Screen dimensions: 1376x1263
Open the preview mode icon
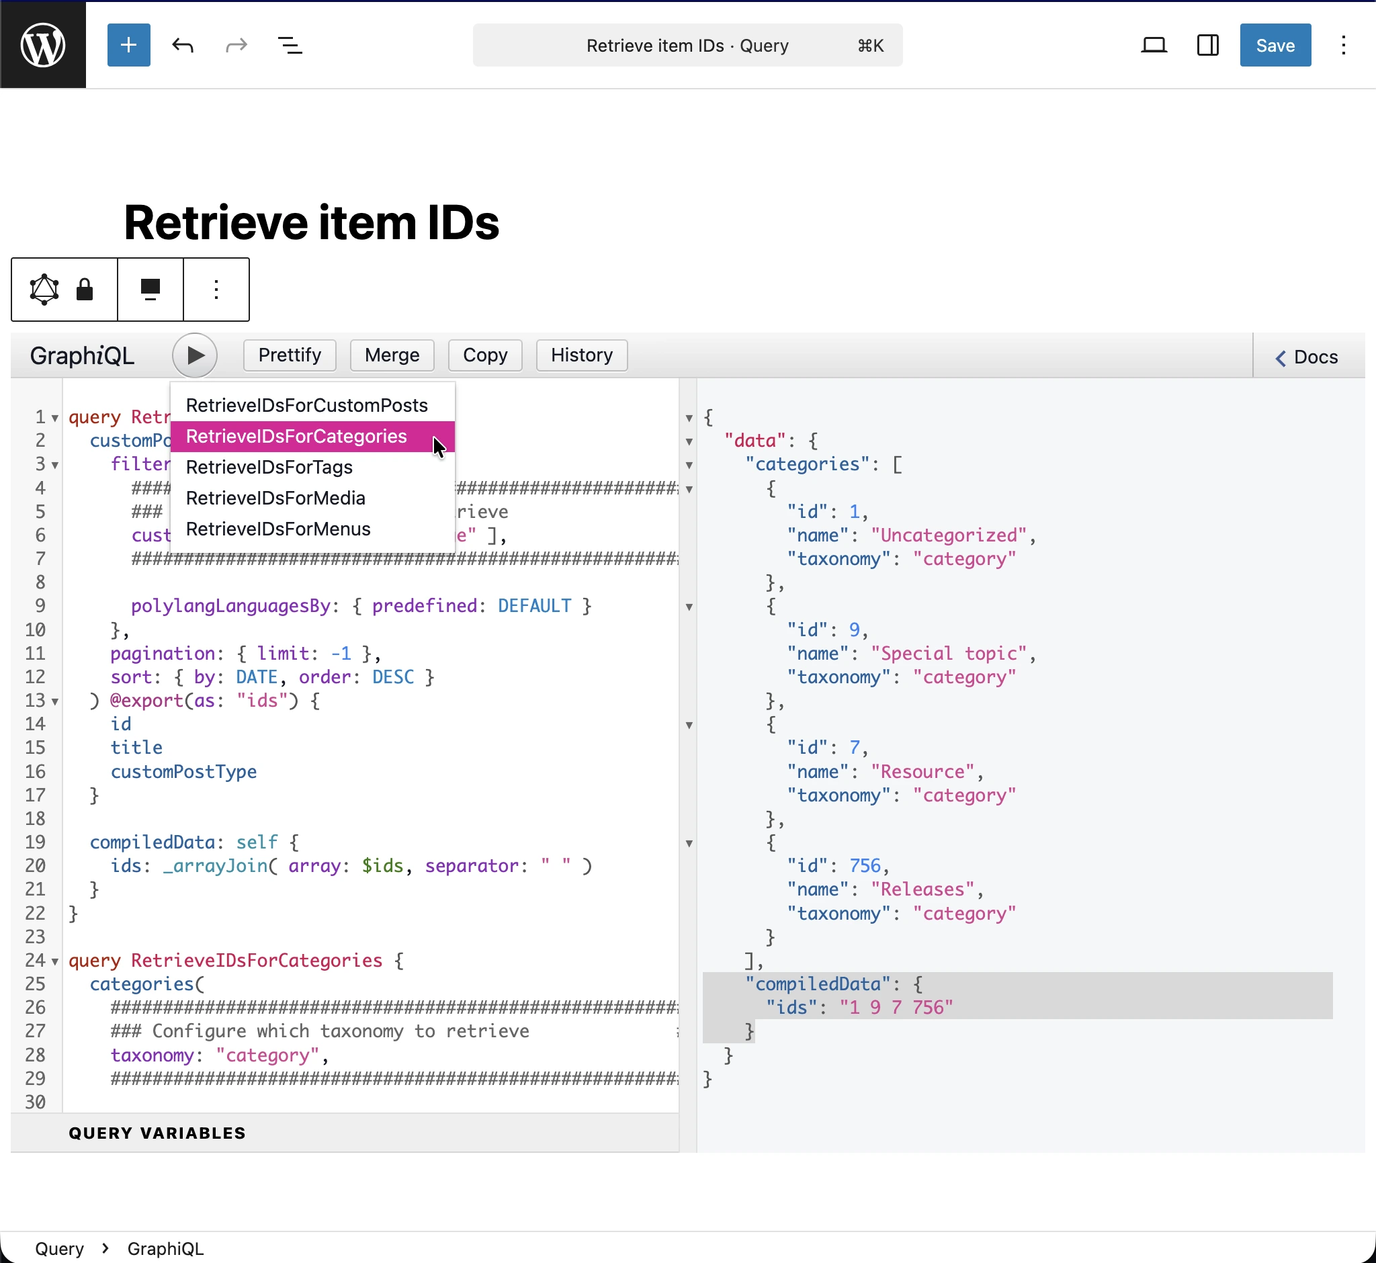click(x=1154, y=44)
